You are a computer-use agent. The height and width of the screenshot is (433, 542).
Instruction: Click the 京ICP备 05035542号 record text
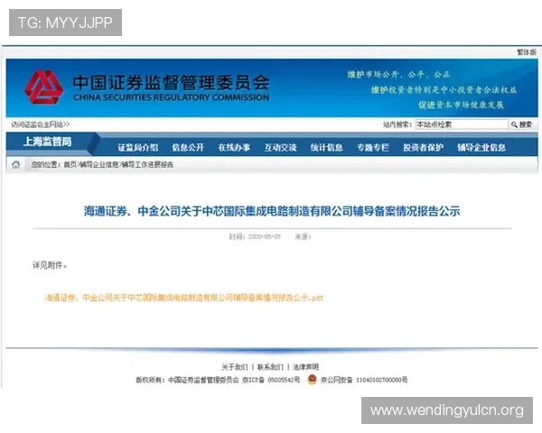pyautogui.click(x=271, y=380)
